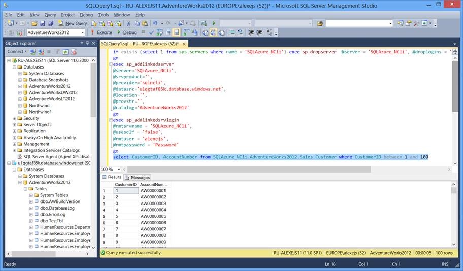
Task: Toggle Include Actual Execution Plan
Action: coord(186,32)
